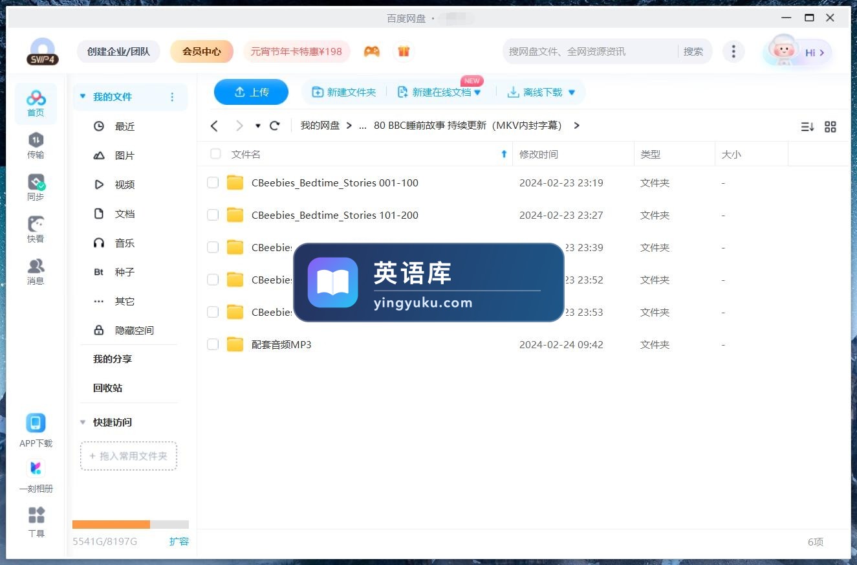Click 创建企业/团队 button
The height and width of the screenshot is (565, 857).
pyautogui.click(x=118, y=52)
